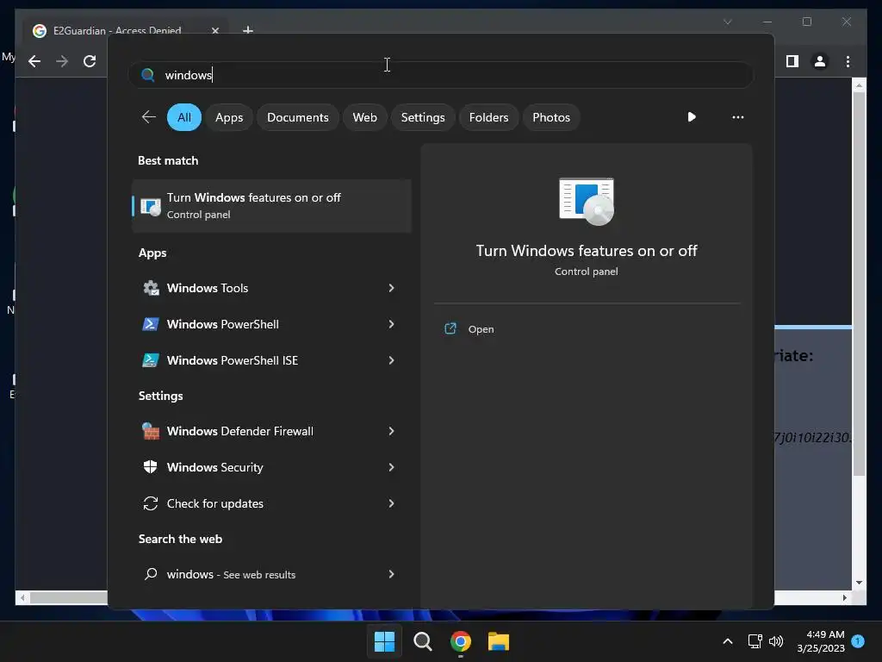Go back in Chrome browser
The image size is (882, 662).
click(x=34, y=61)
